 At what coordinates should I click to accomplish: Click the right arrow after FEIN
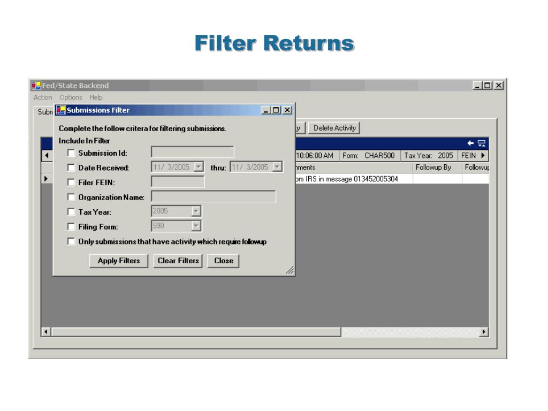[483, 156]
